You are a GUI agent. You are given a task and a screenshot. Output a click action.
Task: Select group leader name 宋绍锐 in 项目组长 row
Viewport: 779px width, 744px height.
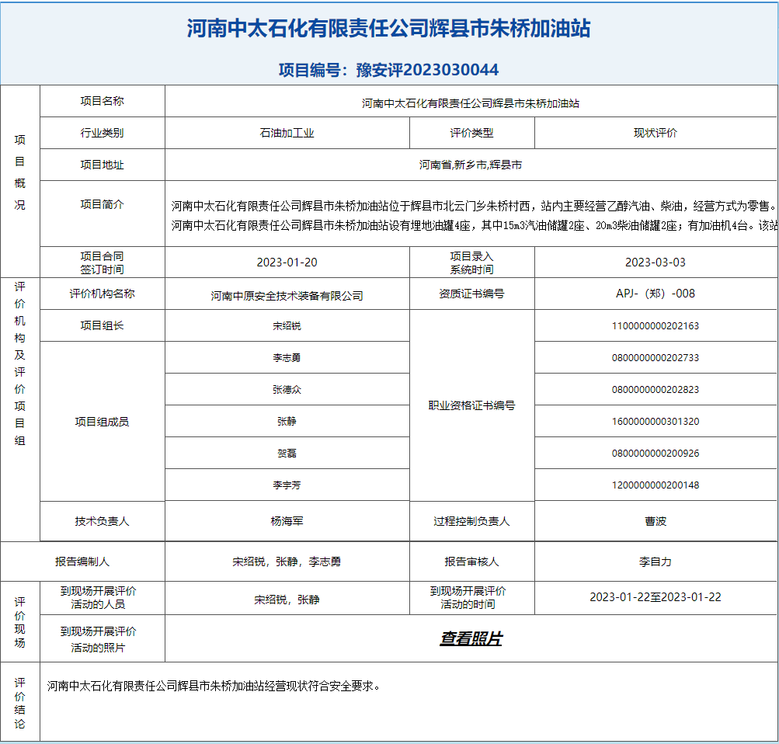[287, 326]
